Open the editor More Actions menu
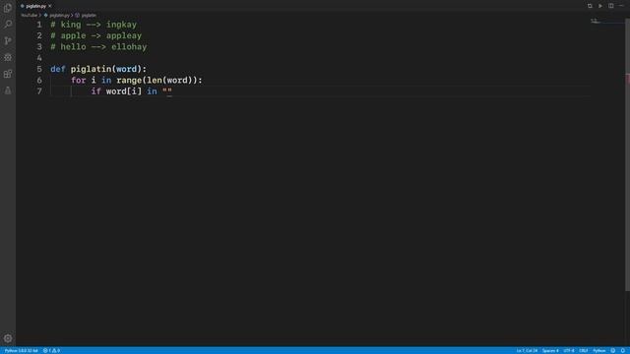The width and height of the screenshot is (630, 354). (x=621, y=6)
